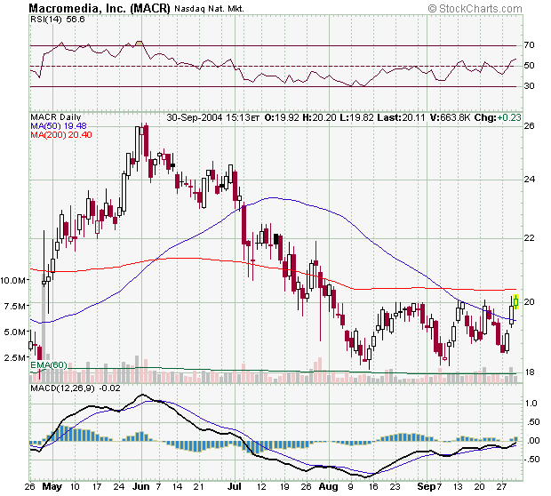Click the MACD(12,26,9) -0.02 label
The width and height of the screenshot is (551, 496).
coord(76,388)
